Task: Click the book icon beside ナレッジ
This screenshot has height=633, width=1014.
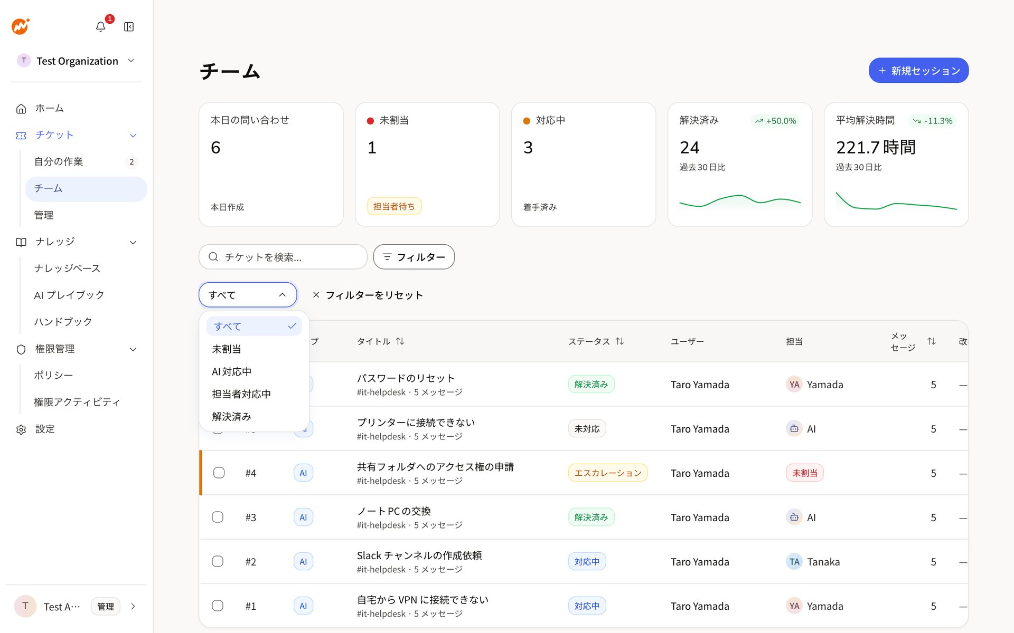Action: pos(21,242)
